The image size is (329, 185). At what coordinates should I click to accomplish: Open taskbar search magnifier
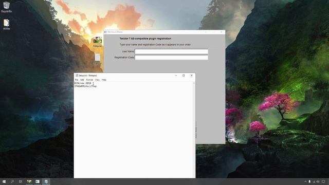pyautogui.click(x=12, y=181)
